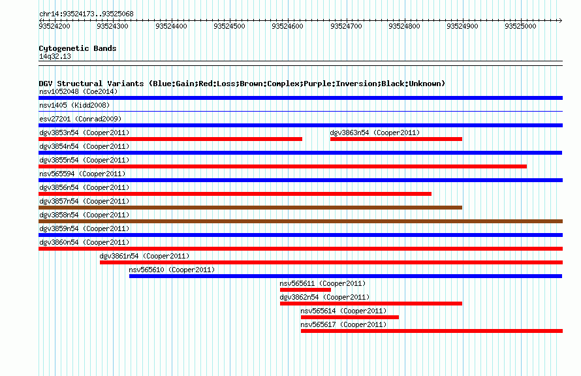Click the Cytogenetic Bands track title
The height and width of the screenshot is (376, 581).
pyautogui.click(x=78, y=48)
